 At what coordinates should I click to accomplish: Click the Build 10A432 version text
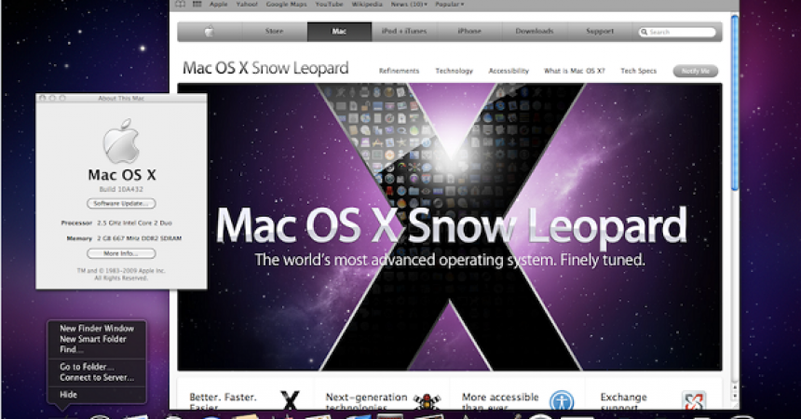click(x=121, y=190)
